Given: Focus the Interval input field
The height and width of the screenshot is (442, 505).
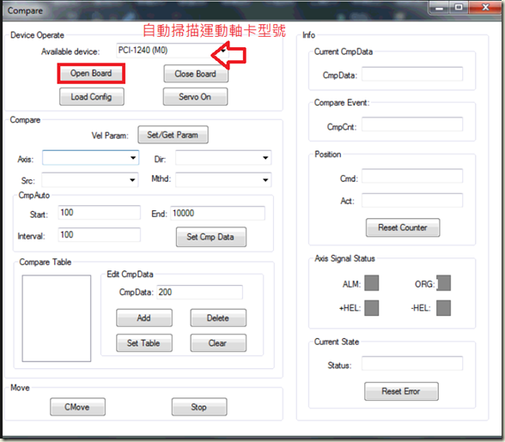Looking at the screenshot, I should (x=100, y=234).
